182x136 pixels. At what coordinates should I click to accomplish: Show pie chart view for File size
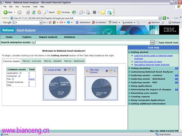click(107, 71)
